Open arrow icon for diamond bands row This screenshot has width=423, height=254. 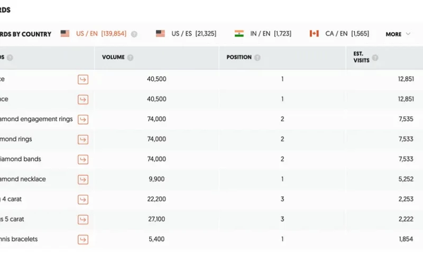(83, 159)
